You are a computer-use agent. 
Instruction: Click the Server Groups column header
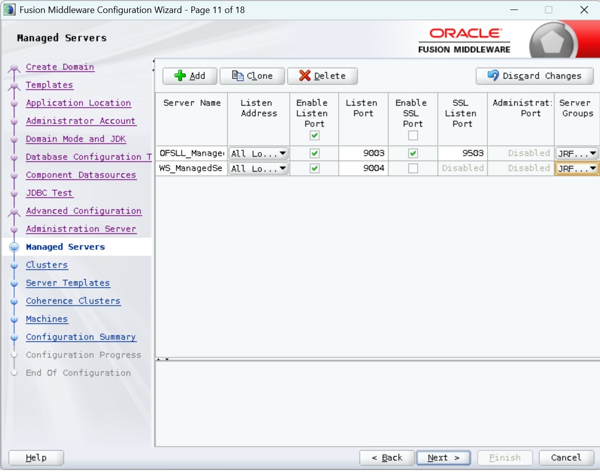coord(577,119)
